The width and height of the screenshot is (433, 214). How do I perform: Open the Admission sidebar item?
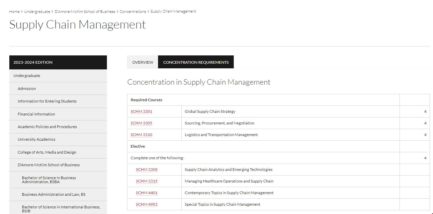27,89
